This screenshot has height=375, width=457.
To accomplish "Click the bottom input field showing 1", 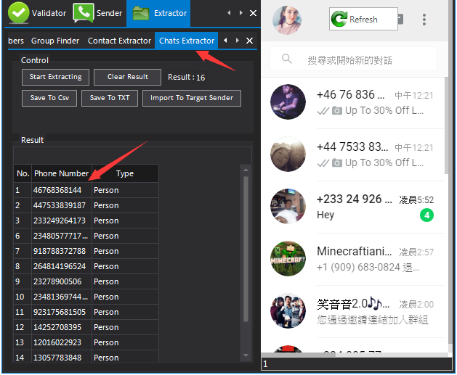I will tap(357, 364).
